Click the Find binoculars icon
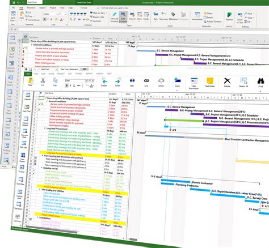The image size is (269, 248). pyautogui.click(x=260, y=83)
